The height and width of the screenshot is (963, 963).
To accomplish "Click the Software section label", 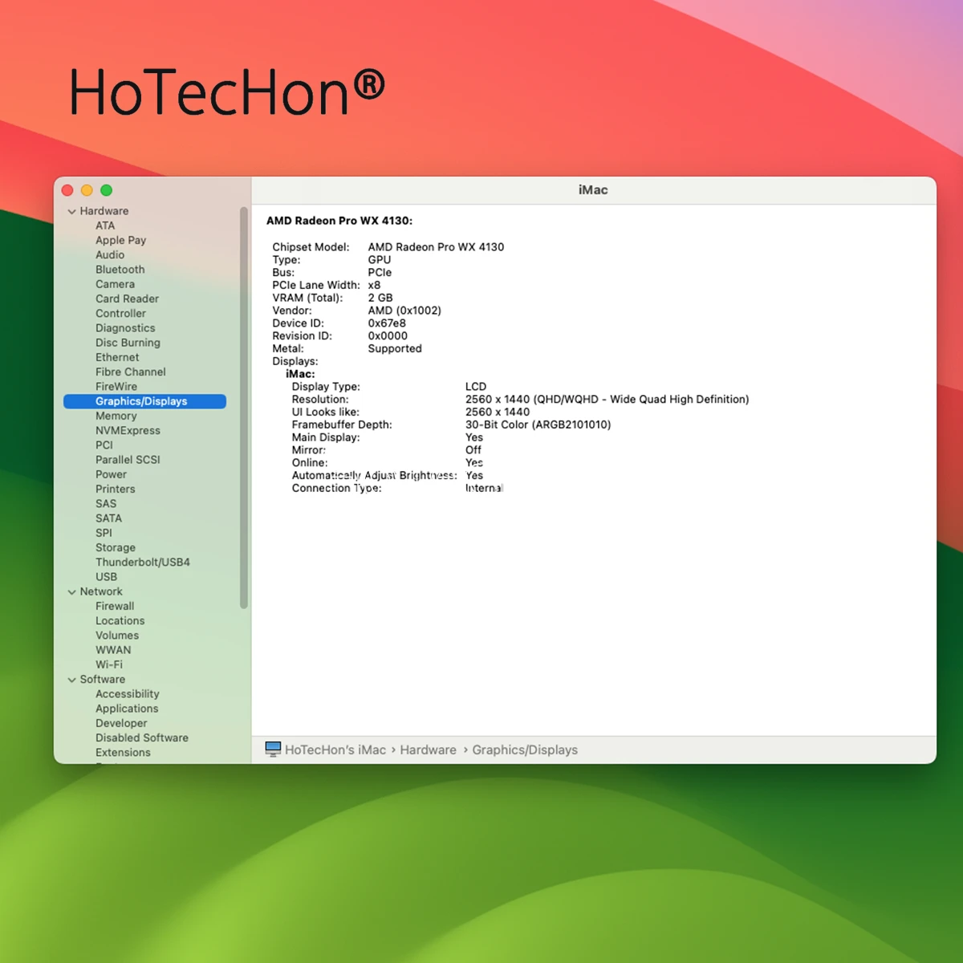I will tap(102, 679).
